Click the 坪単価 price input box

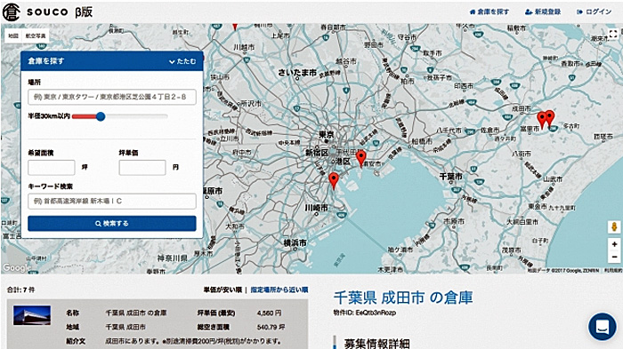142,167
